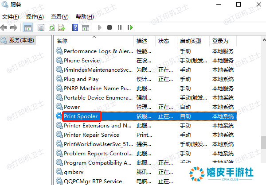The image size is (266, 185).
Task: Click the Print... description of Printer Repair Service
Action: tap(145, 135)
